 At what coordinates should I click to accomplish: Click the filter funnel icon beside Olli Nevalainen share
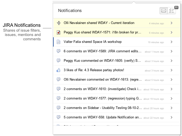tap(59, 23)
